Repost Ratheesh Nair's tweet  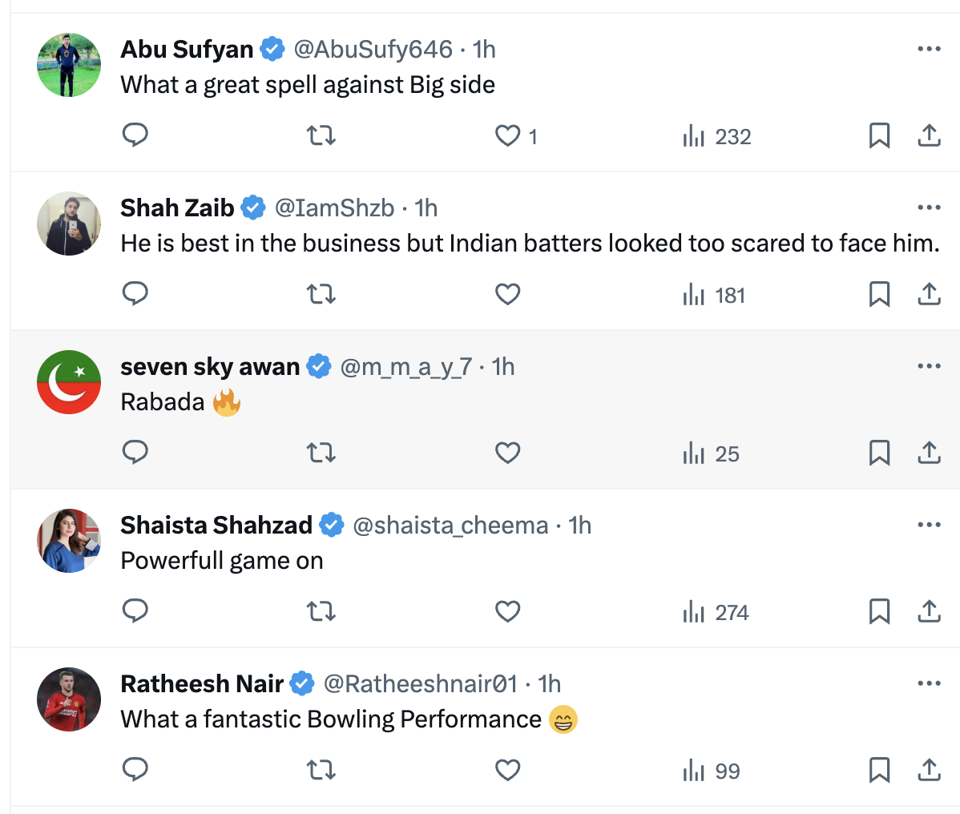point(321,771)
